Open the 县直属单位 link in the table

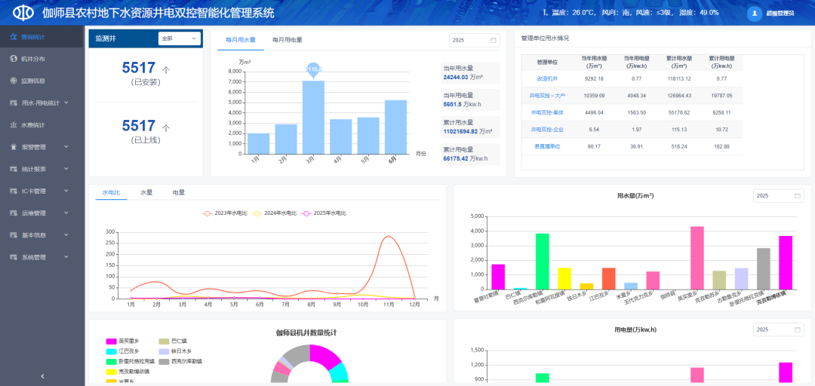(547, 146)
